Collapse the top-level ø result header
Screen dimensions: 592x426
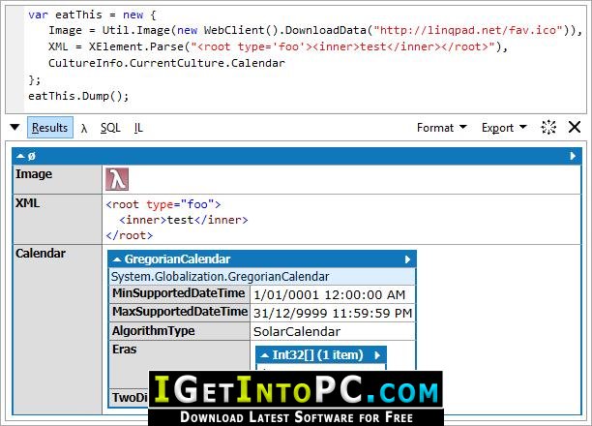21,156
